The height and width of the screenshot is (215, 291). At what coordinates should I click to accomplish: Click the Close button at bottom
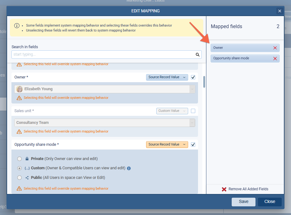[x=270, y=202]
